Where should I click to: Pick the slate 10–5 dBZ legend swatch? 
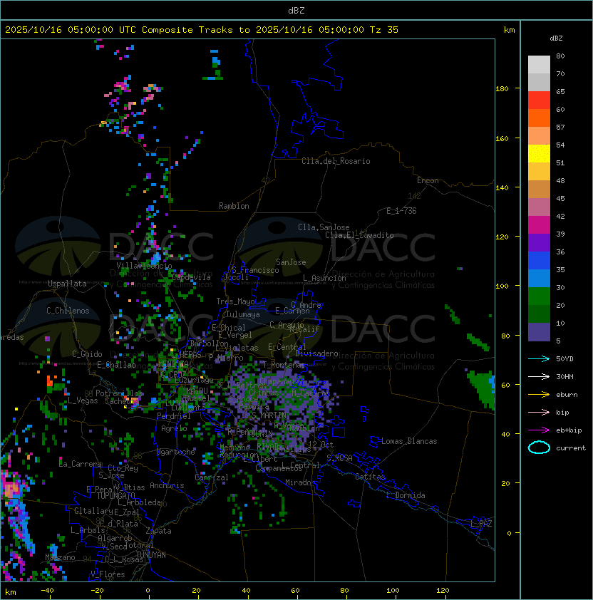click(539, 332)
